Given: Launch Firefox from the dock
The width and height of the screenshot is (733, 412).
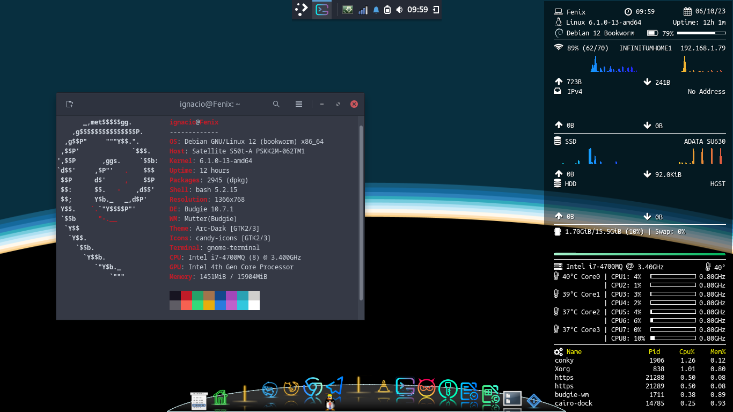Looking at the screenshot, I should point(291,388).
